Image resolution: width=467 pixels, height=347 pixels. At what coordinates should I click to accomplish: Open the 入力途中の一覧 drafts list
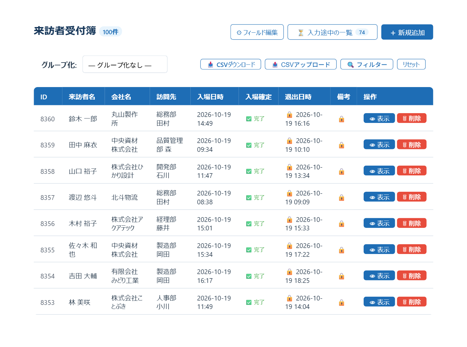point(332,32)
